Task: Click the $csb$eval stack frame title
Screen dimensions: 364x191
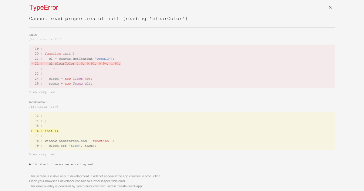Action: [38, 102]
